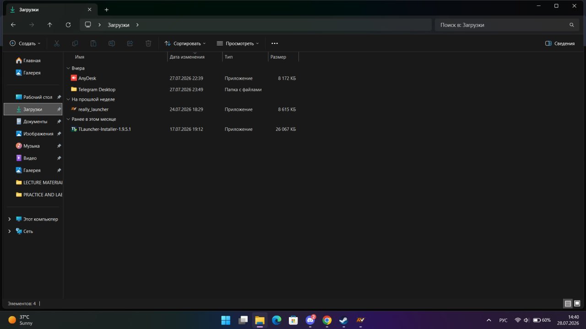Go forward with the right arrow

pos(32,25)
